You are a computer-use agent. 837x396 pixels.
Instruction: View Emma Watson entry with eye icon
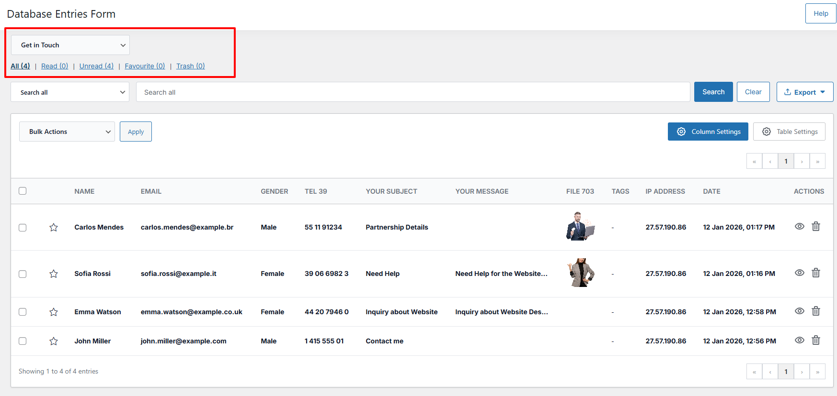(x=799, y=311)
